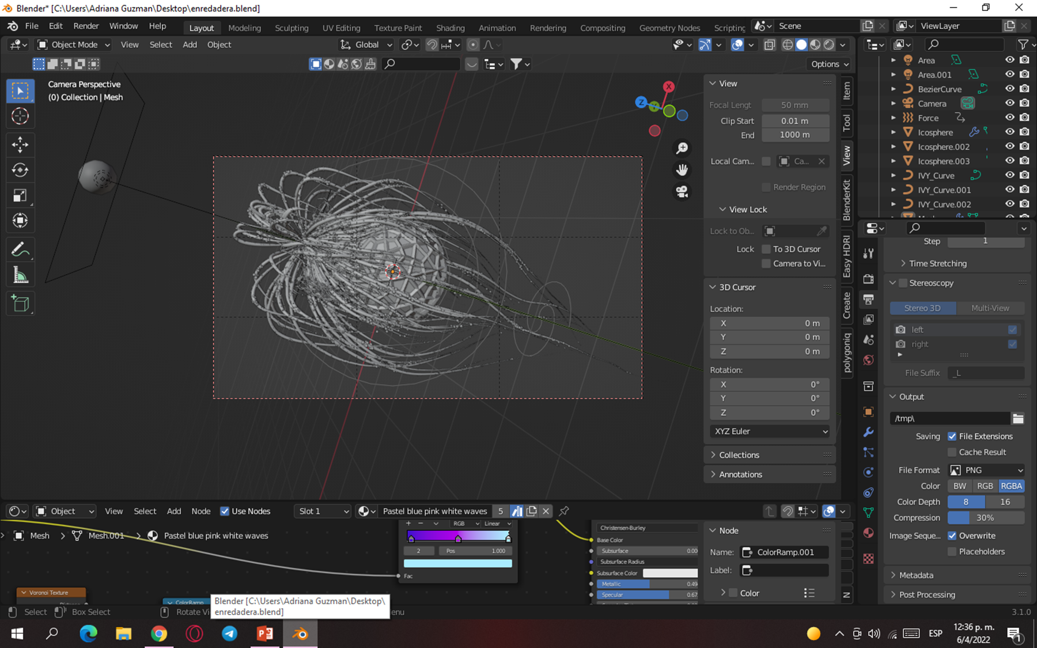Screen dimensions: 1037x648
Task: Switch to wireframe viewport shading
Action: tap(788, 45)
